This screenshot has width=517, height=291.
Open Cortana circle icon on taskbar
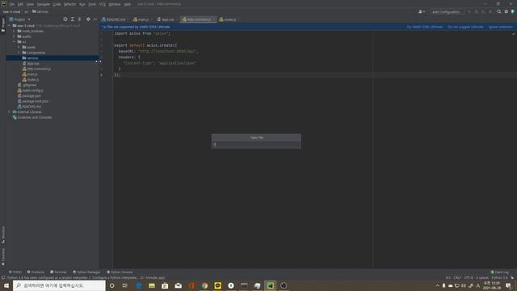coord(111,285)
